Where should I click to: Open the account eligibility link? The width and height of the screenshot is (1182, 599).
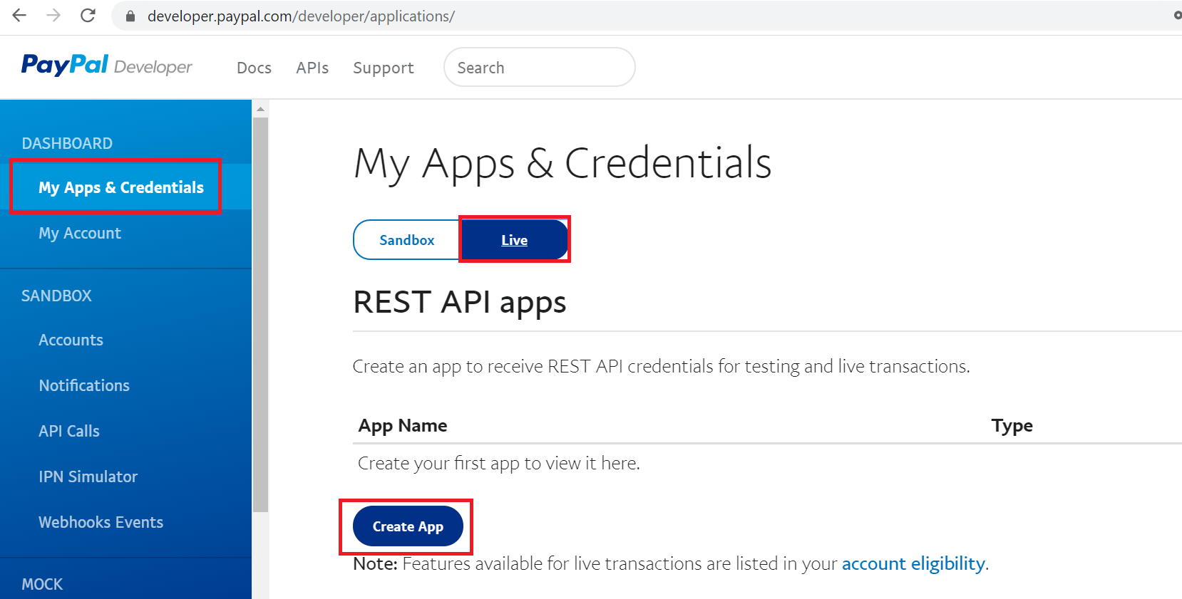pos(913,563)
